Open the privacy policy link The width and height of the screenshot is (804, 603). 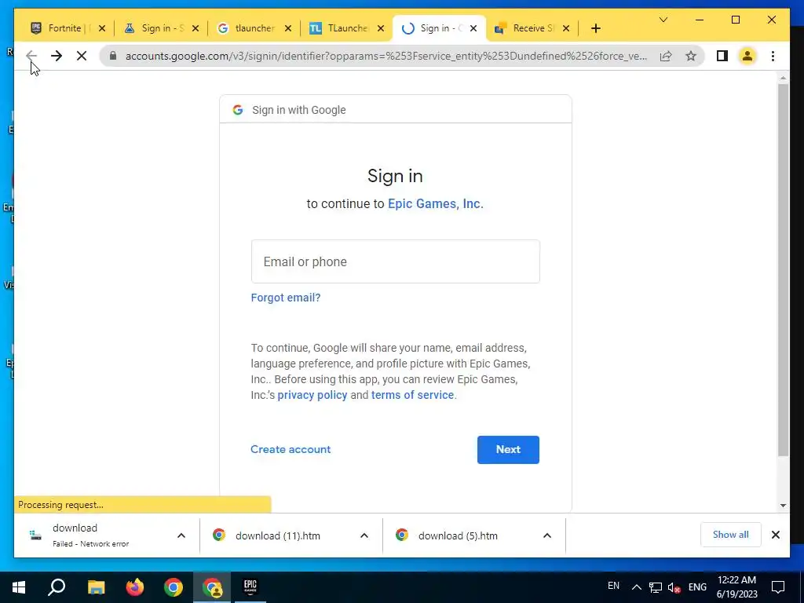[x=312, y=395]
